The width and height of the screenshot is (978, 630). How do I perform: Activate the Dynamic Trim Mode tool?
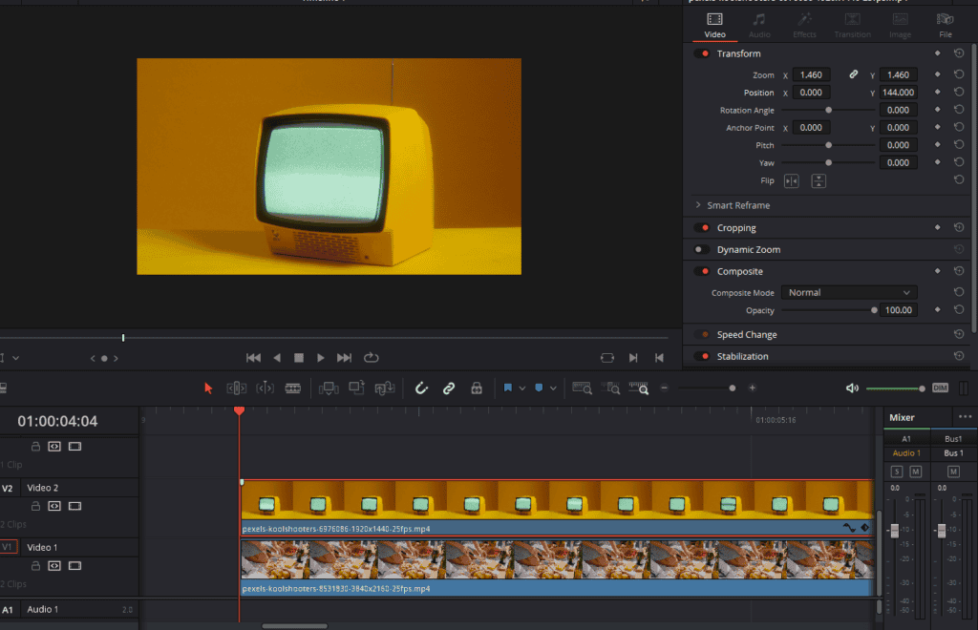pyautogui.click(x=266, y=388)
